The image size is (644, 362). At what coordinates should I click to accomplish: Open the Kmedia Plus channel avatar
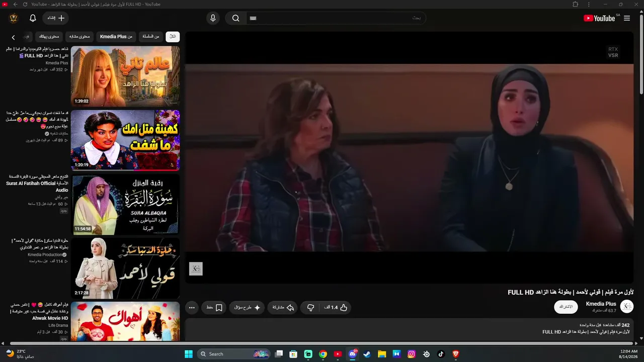(x=627, y=307)
